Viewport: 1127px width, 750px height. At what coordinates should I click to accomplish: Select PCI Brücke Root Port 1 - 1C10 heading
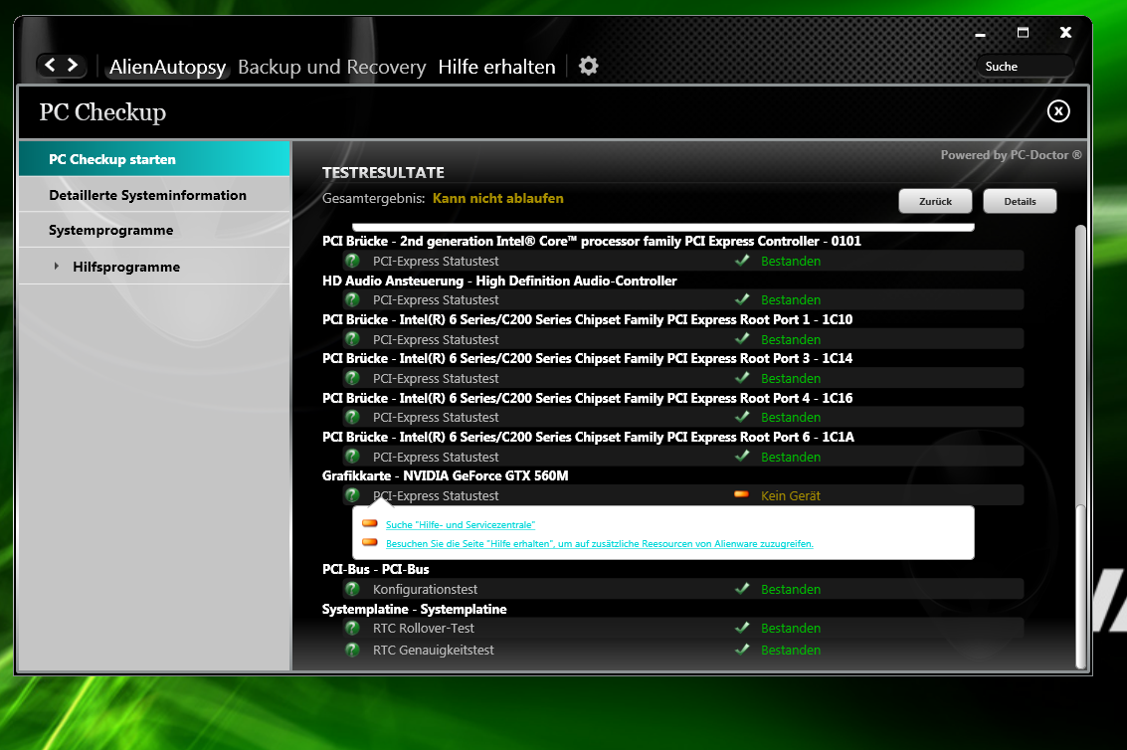point(587,319)
